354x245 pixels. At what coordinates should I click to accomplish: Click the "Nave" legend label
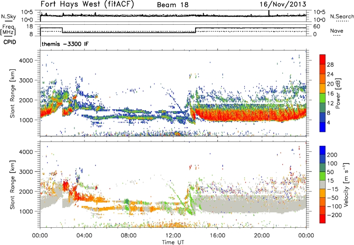pos(337,31)
